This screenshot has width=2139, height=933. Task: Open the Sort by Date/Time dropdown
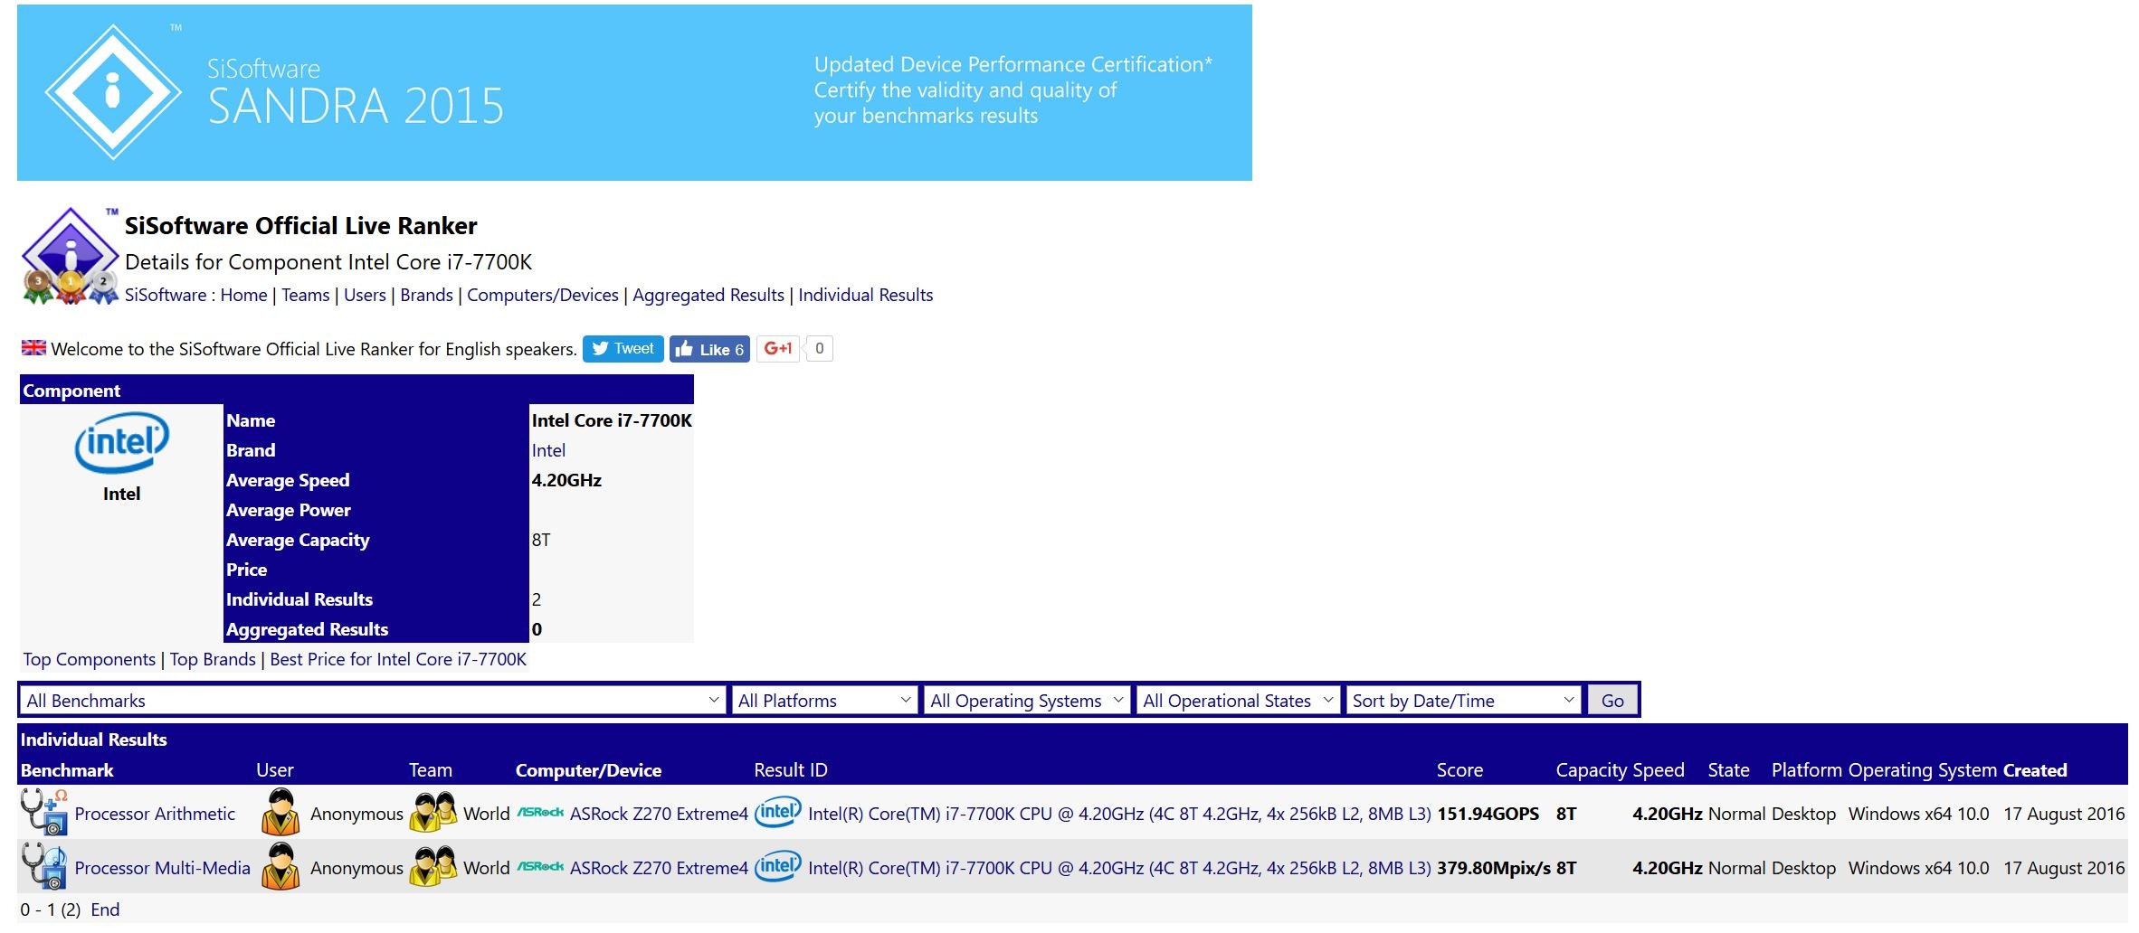pyautogui.click(x=1460, y=700)
